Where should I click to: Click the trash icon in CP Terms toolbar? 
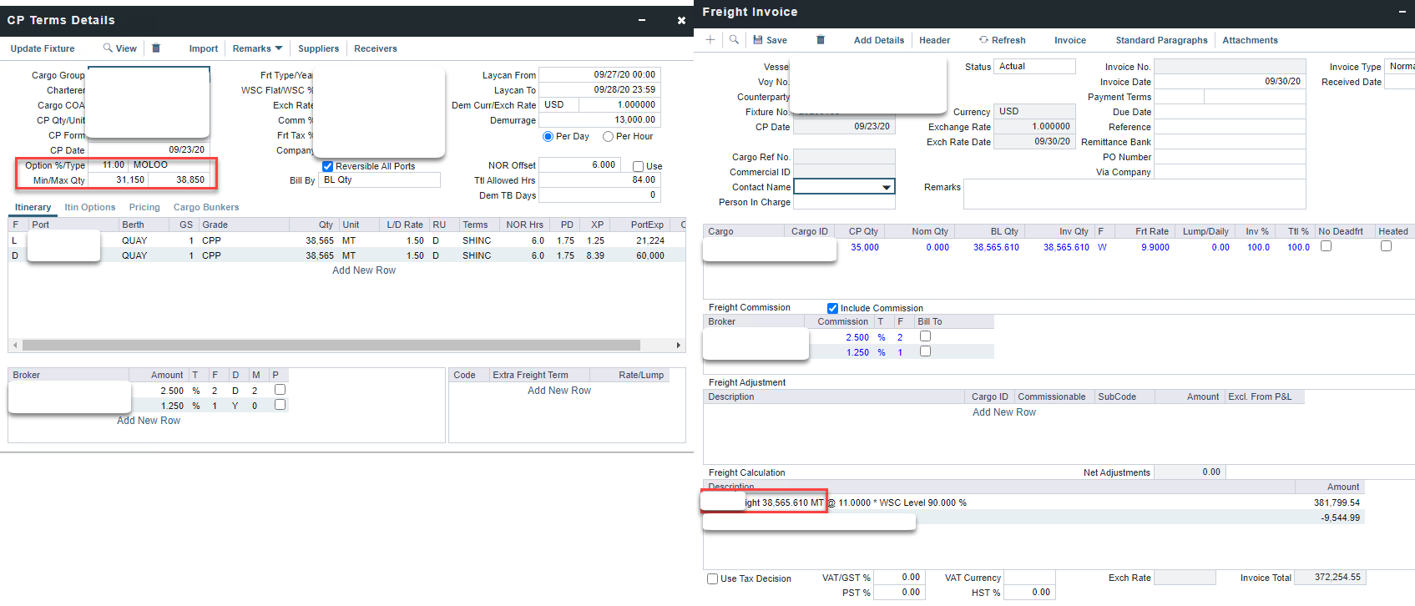click(x=156, y=48)
